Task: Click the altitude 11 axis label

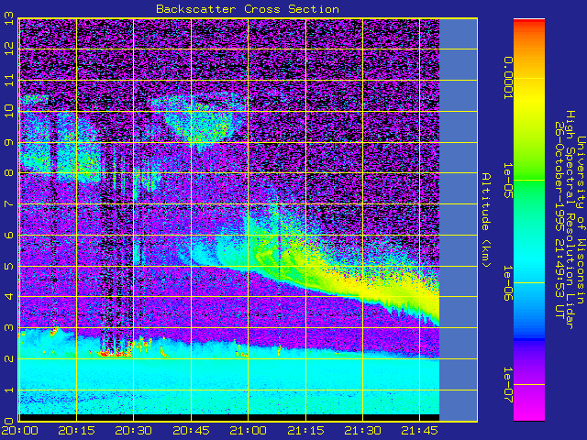Action: pyautogui.click(x=9, y=80)
